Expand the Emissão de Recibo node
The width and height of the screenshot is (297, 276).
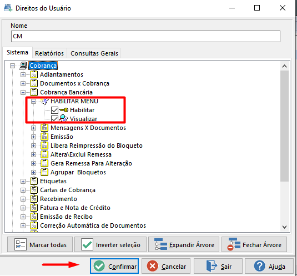click(x=23, y=217)
